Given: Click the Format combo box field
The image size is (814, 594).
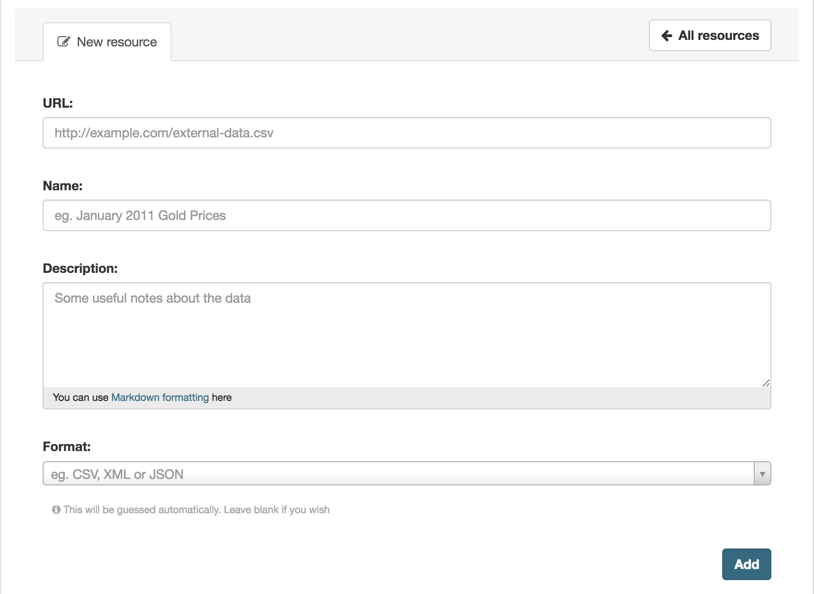Looking at the screenshot, I should click(407, 474).
